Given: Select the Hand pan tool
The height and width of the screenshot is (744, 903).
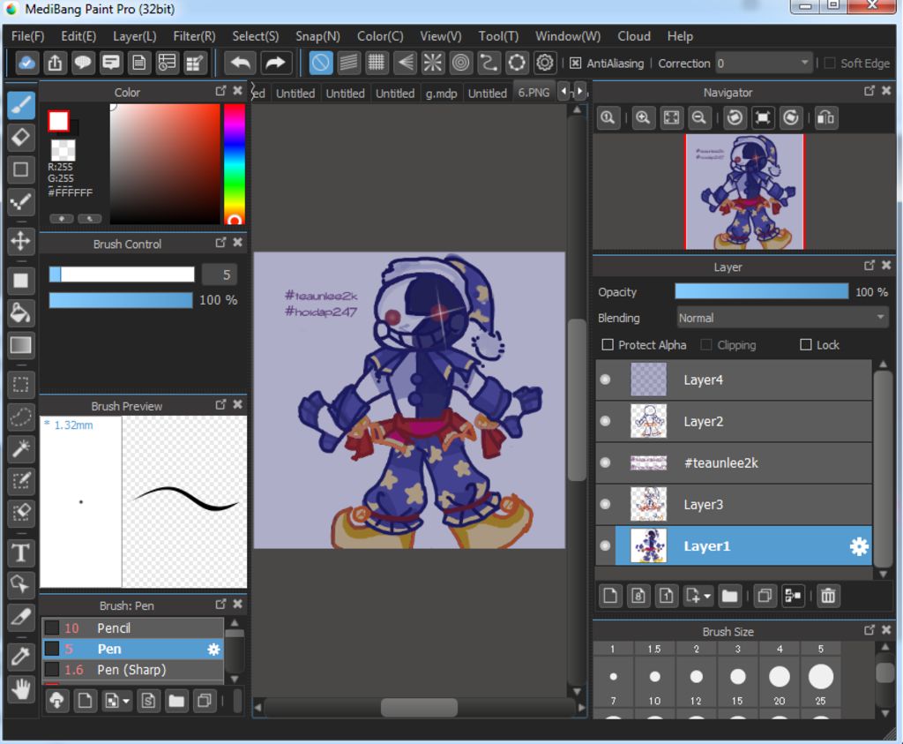Looking at the screenshot, I should coord(21,688).
